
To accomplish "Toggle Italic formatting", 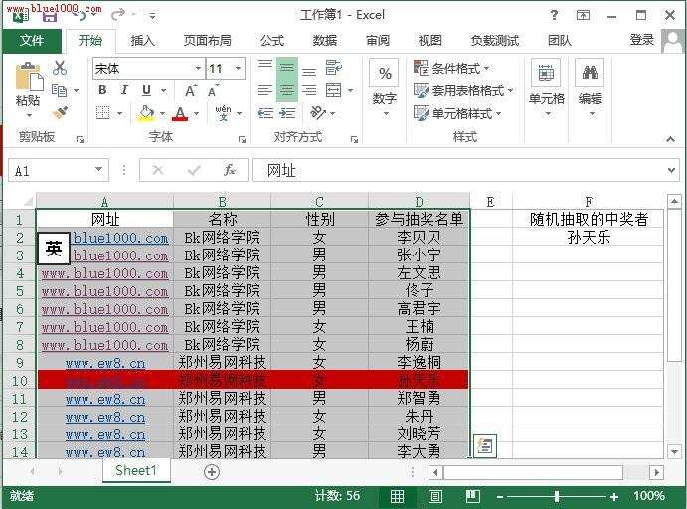I will pyautogui.click(x=124, y=90).
